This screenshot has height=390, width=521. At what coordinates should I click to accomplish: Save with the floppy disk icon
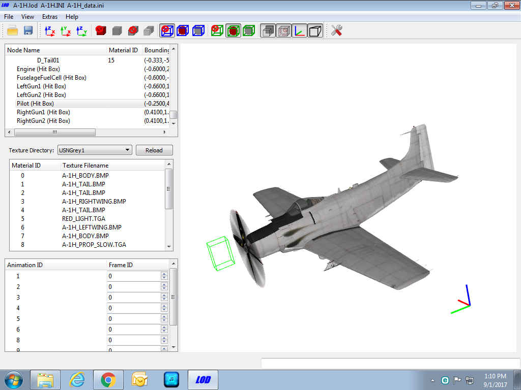[28, 31]
